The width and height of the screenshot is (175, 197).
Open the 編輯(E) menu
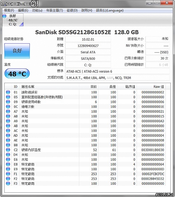pyautogui.click(x=23, y=10)
